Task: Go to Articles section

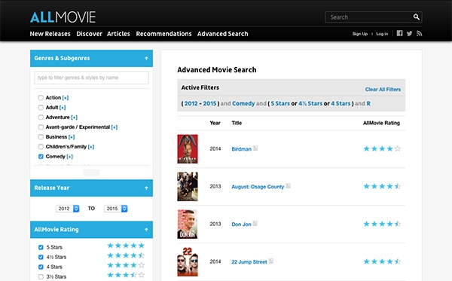Action: coord(118,34)
